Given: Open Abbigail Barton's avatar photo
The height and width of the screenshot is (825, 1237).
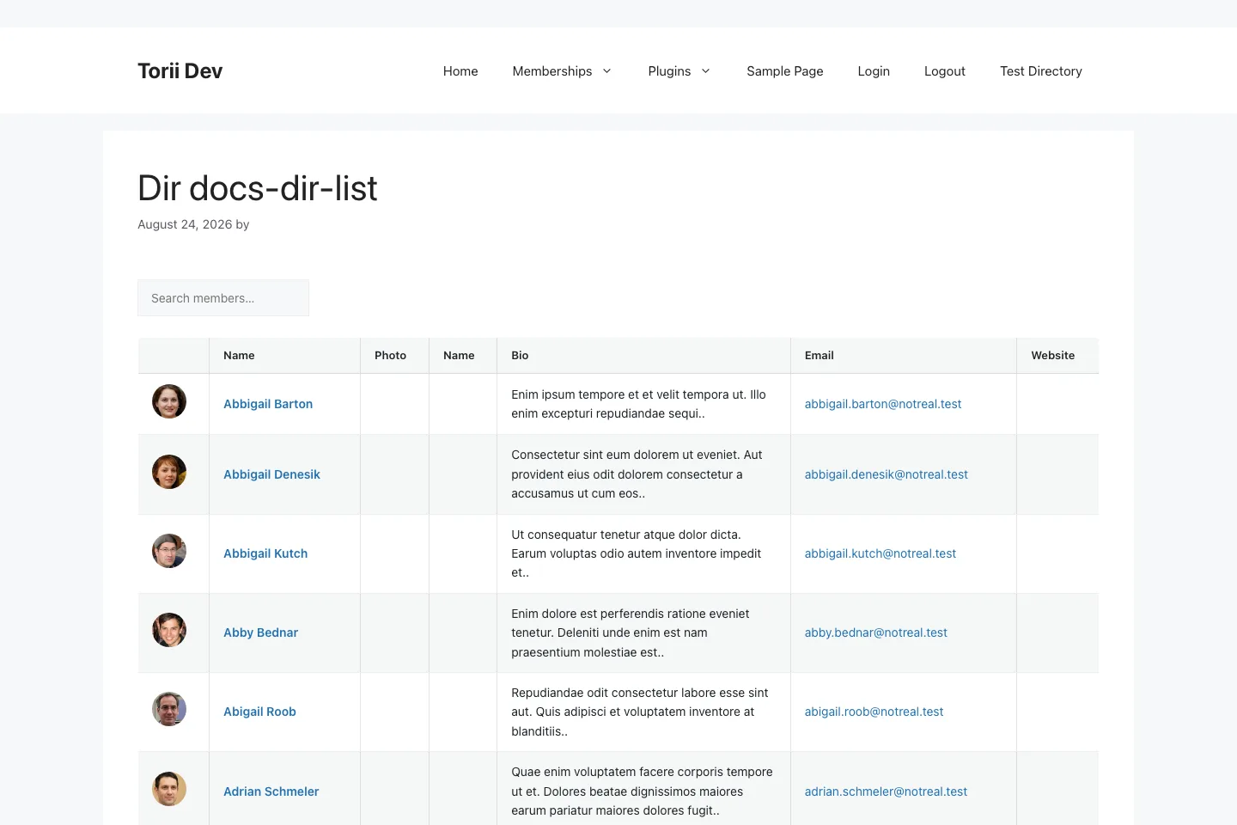Looking at the screenshot, I should [169, 401].
